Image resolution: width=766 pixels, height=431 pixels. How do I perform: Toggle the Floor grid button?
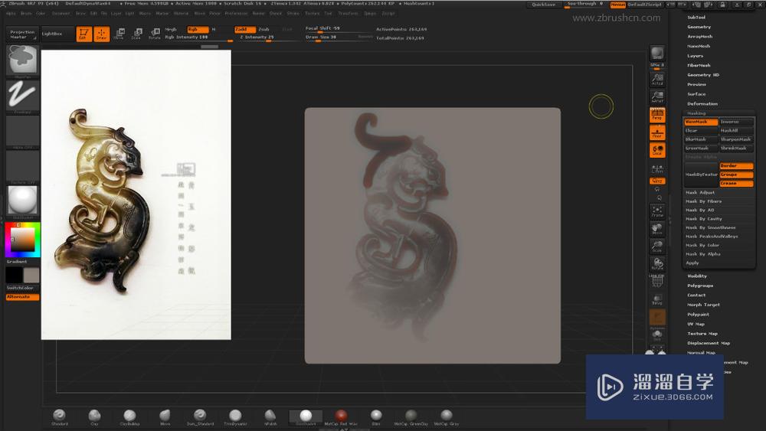[657, 132]
